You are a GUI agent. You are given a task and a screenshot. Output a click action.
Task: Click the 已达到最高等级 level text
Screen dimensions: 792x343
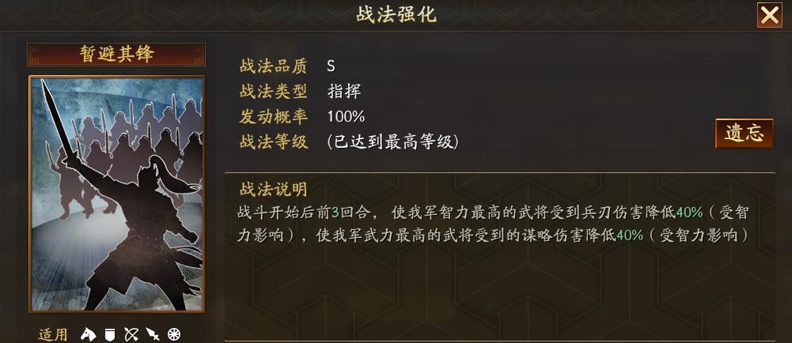(392, 141)
